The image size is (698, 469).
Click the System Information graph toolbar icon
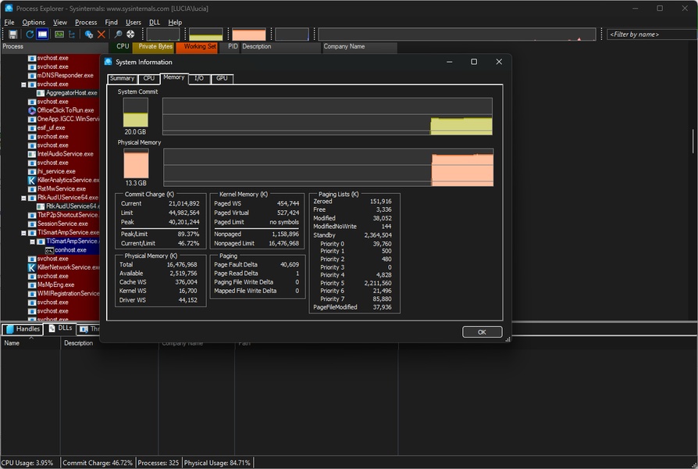(x=59, y=34)
